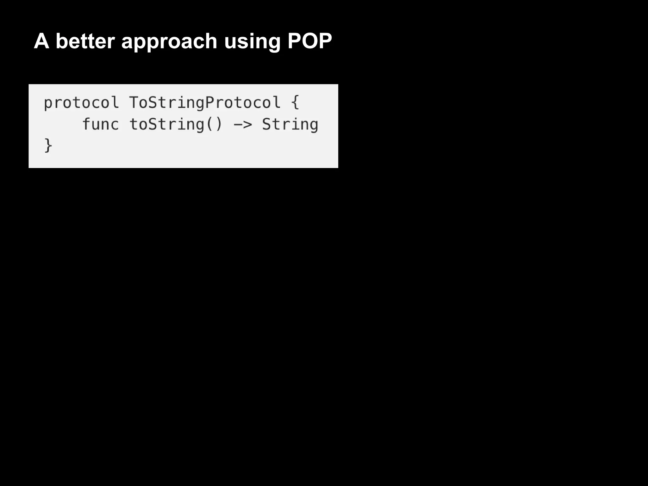Click the capital "S" in toString method
This screenshot has width=648, height=486.
point(153,124)
